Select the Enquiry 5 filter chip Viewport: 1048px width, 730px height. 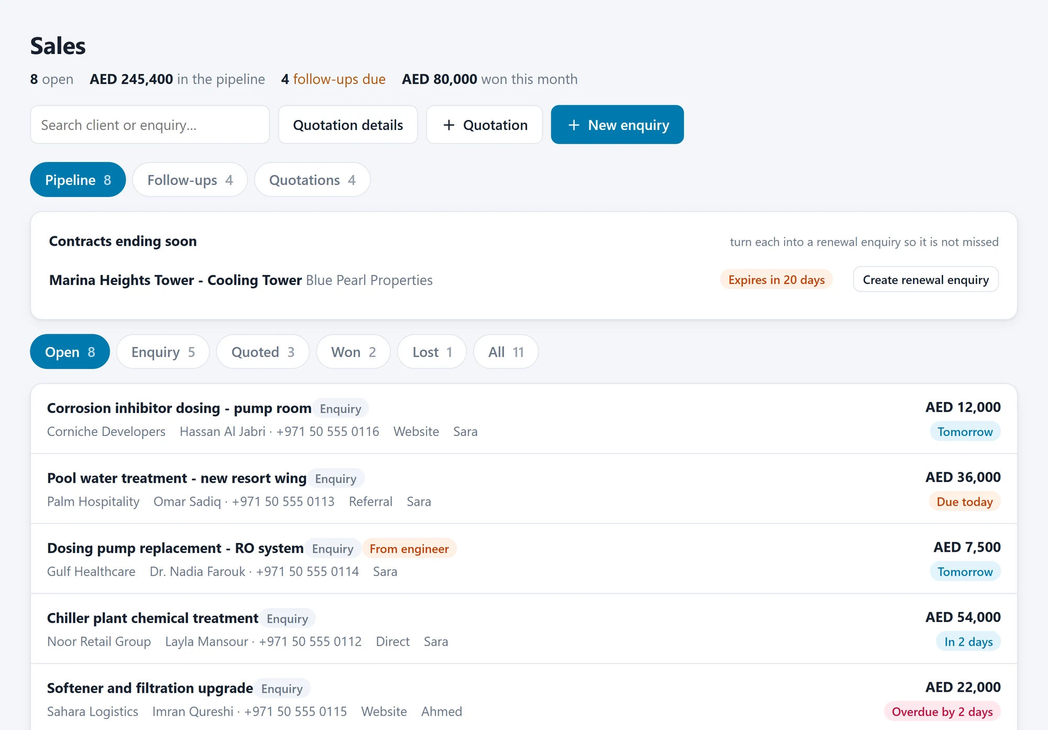point(163,352)
